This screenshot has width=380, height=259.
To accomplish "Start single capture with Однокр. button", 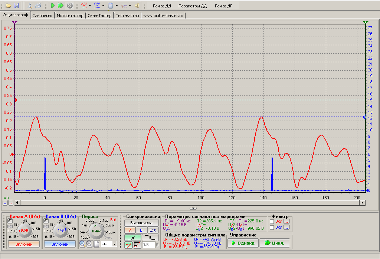I will coord(243,243).
